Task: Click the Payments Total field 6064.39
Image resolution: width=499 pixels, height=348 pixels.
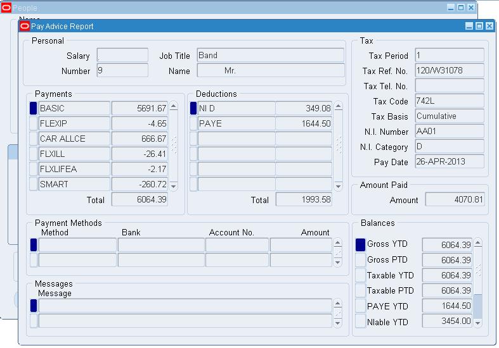Action: 139,199
